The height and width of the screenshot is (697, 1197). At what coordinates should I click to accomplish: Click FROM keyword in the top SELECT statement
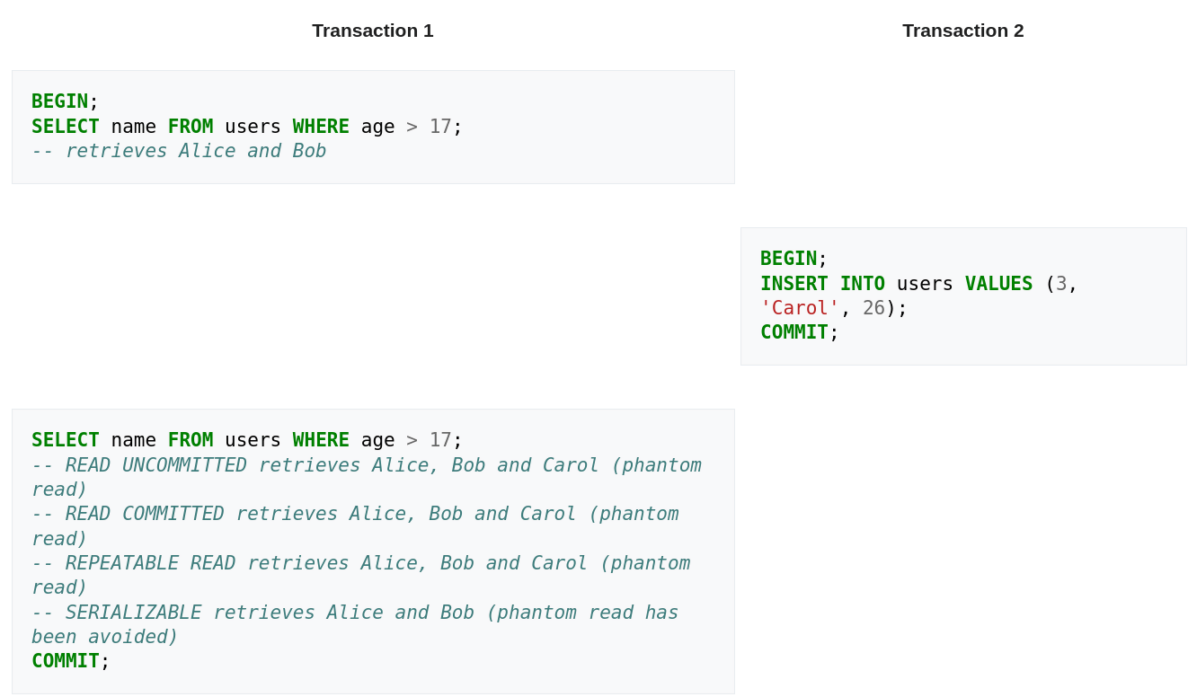pos(190,127)
